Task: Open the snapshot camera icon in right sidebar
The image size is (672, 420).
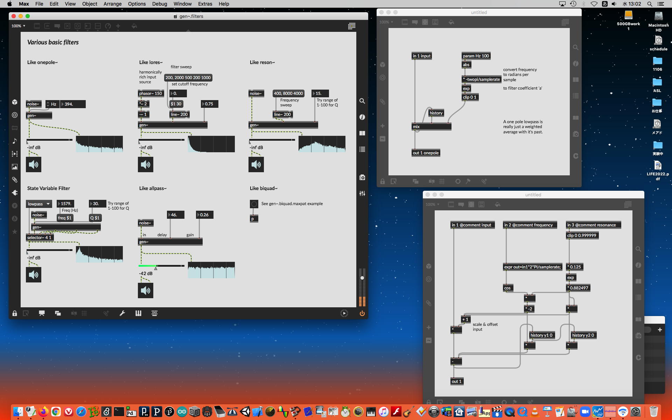Action: click(362, 177)
